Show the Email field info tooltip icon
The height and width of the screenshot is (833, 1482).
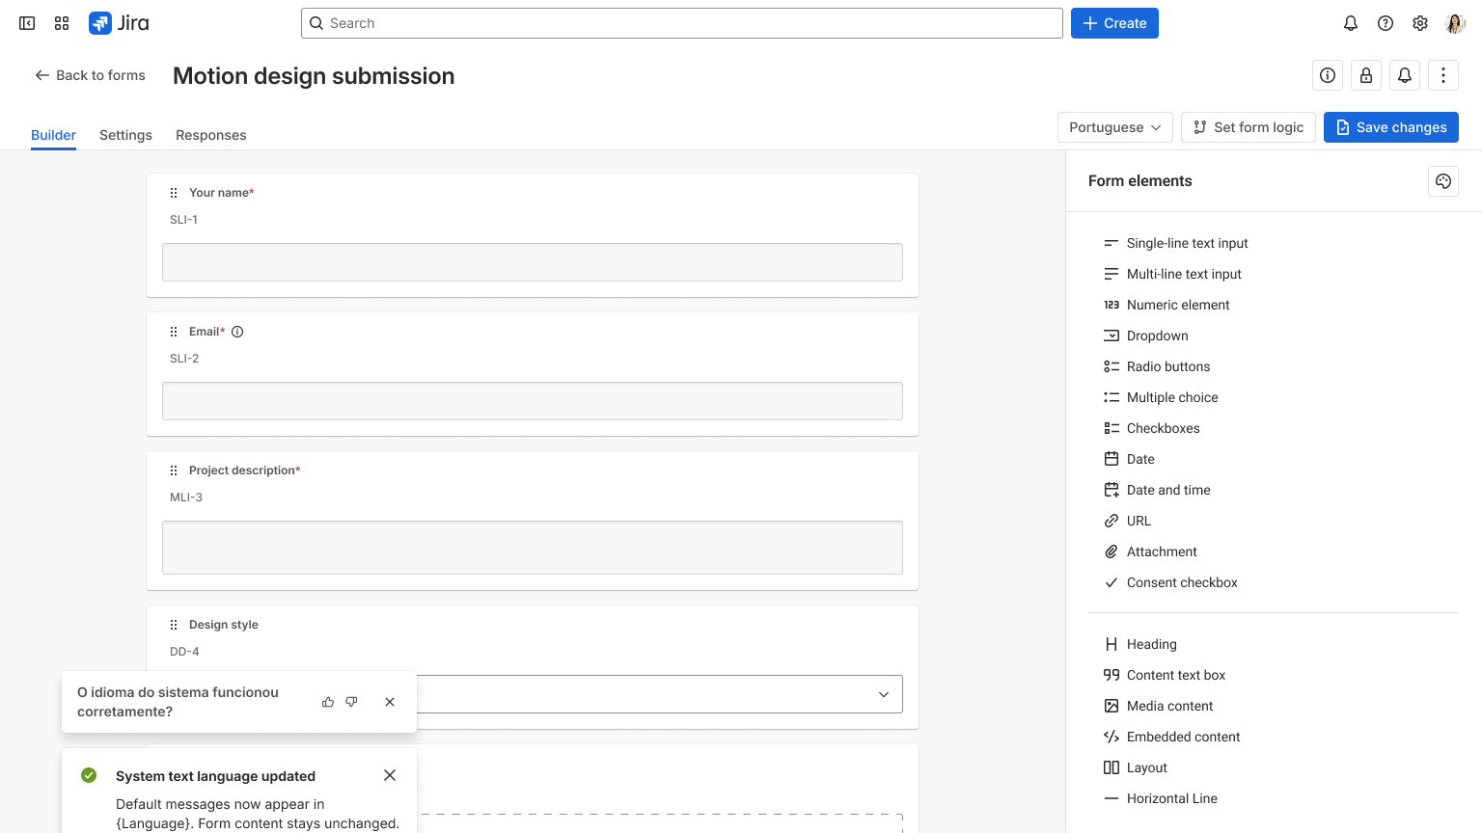pyautogui.click(x=237, y=332)
